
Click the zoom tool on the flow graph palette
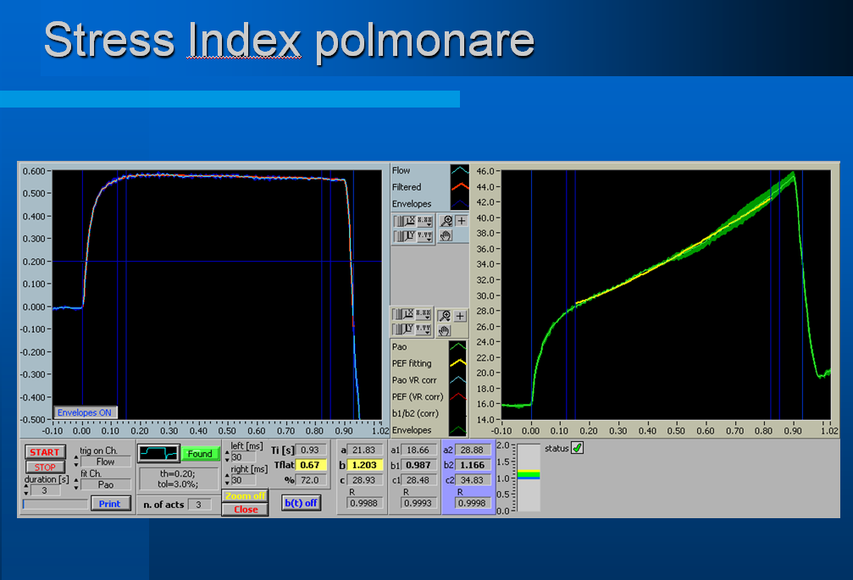445,220
